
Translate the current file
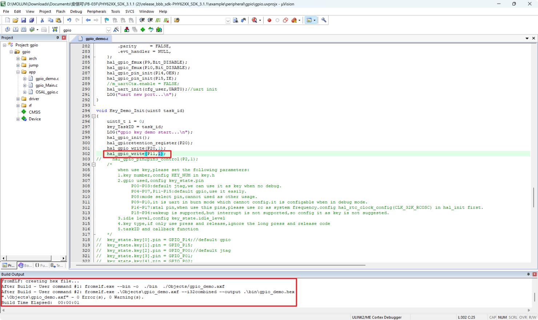tap(7, 30)
